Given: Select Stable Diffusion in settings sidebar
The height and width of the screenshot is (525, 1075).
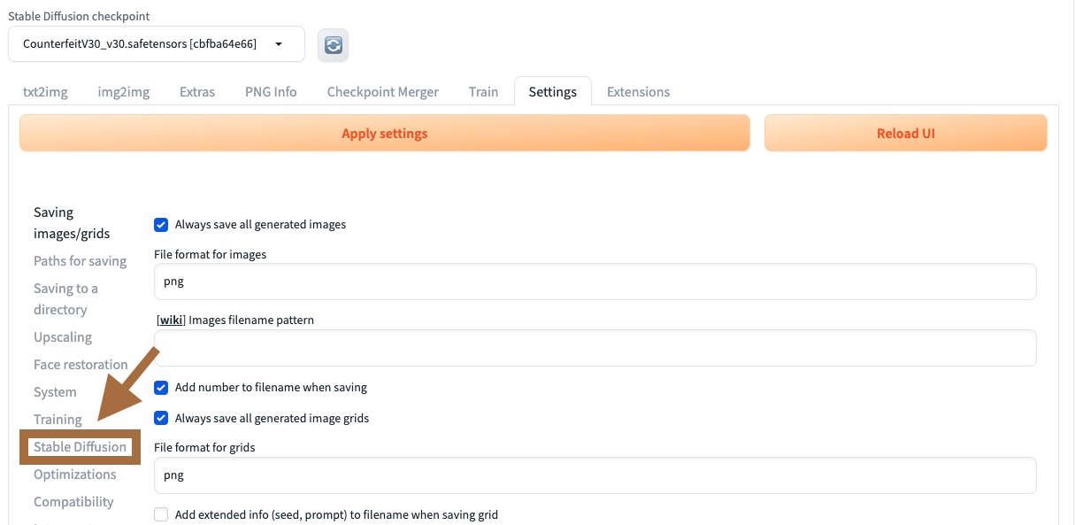Looking at the screenshot, I should coord(80,447).
